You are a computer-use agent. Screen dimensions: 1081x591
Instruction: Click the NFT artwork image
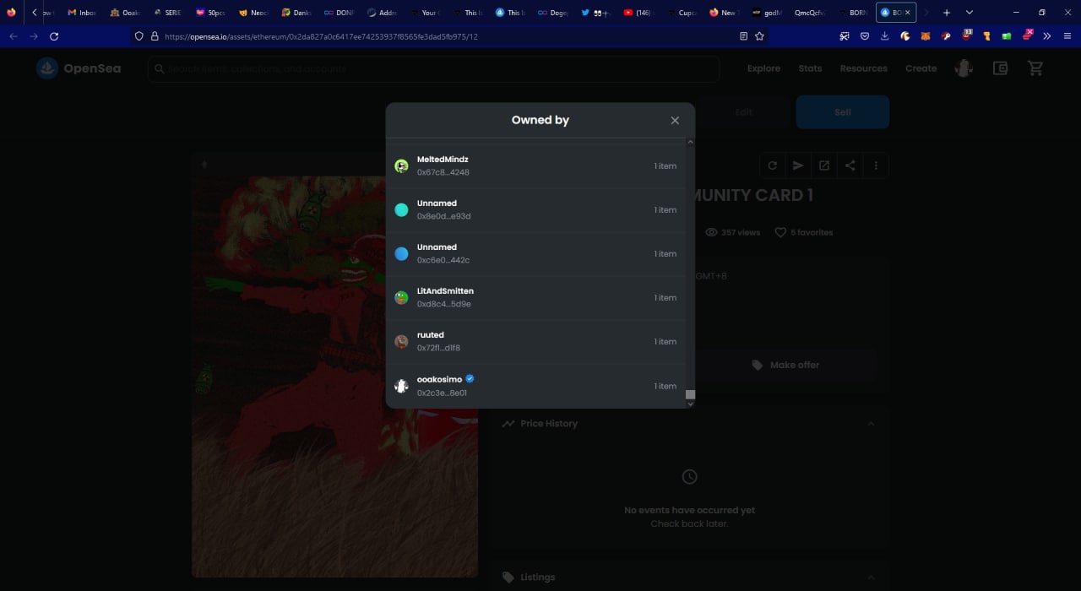pos(334,377)
